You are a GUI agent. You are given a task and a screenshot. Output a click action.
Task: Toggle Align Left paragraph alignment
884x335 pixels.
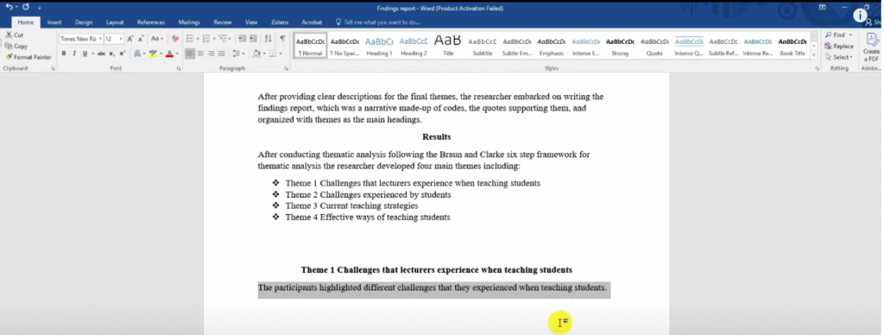point(190,54)
